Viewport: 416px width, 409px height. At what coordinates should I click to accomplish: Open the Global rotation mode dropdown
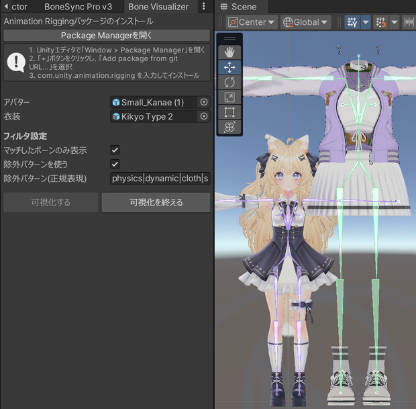pyautogui.click(x=306, y=22)
